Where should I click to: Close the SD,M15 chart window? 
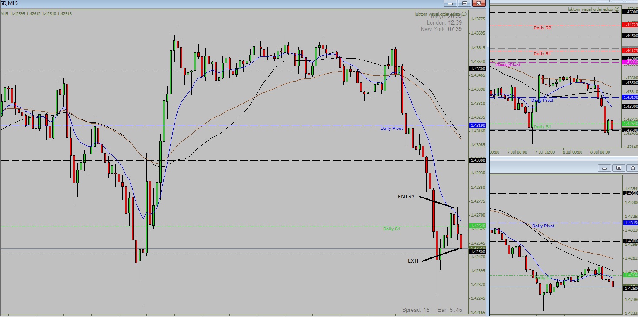pos(479,3)
